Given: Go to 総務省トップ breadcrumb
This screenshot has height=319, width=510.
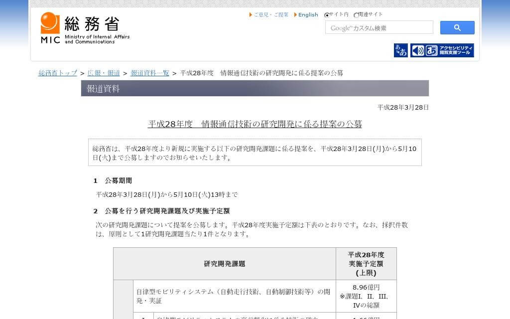Looking at the screenshot, I should [58, 73].
